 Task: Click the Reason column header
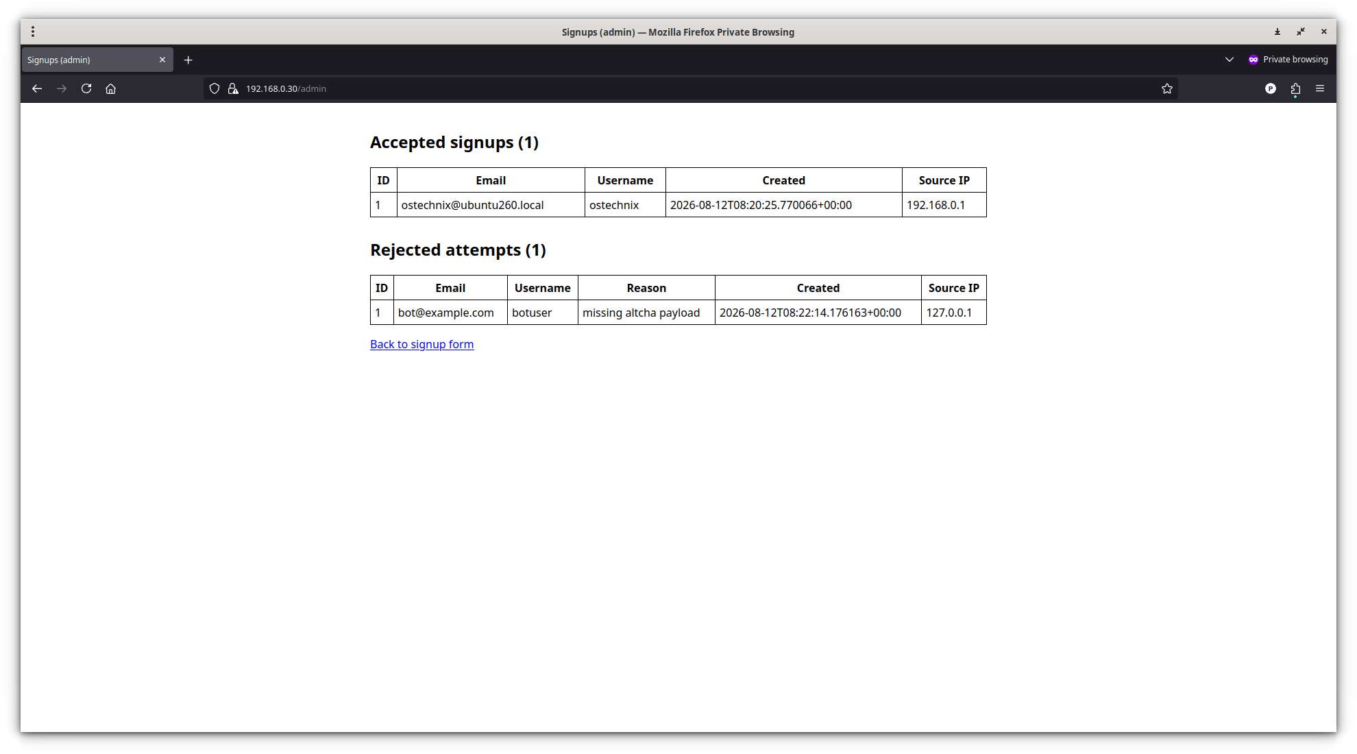point(646,288)
